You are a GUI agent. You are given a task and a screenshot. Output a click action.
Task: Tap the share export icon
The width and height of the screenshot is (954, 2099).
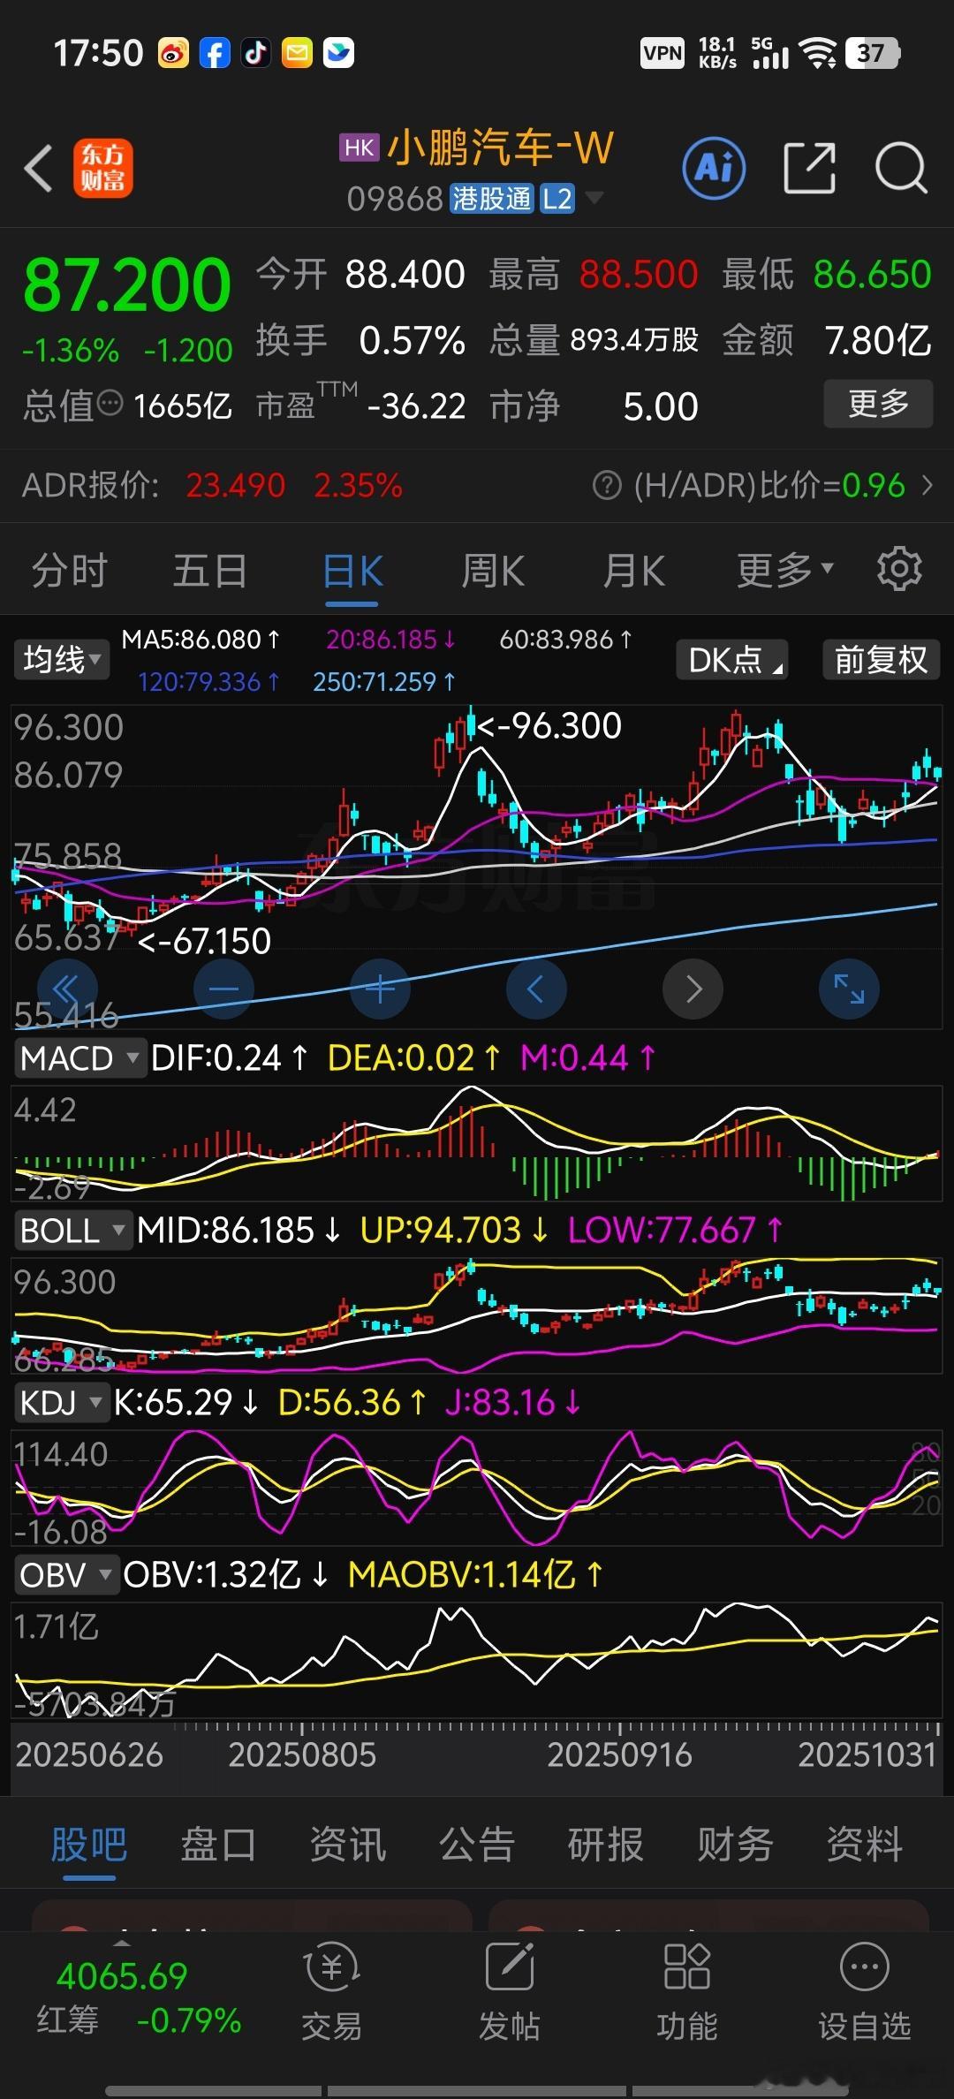[810, 168]
